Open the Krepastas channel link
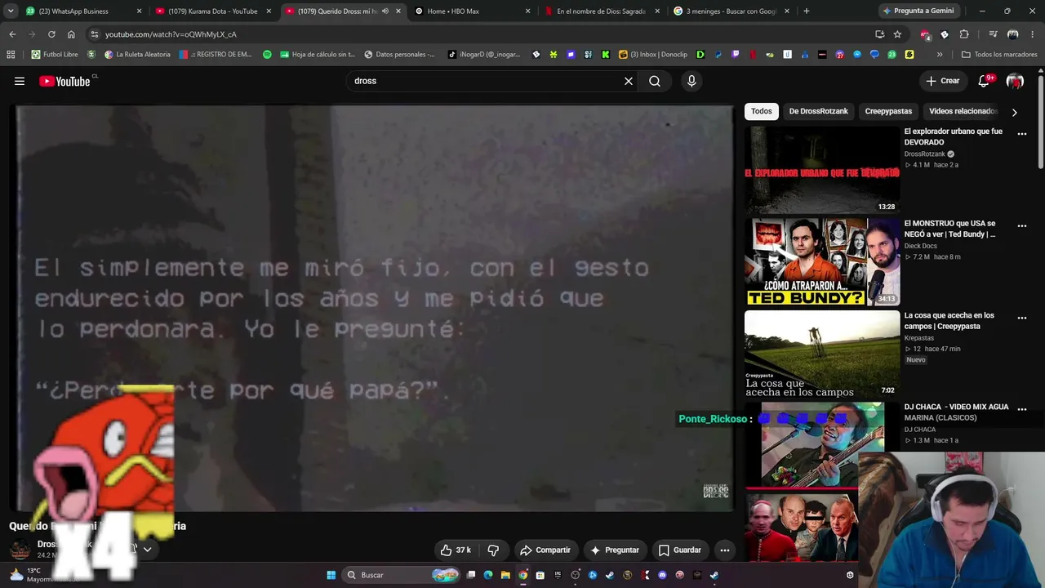 click(x=919, y=338)
